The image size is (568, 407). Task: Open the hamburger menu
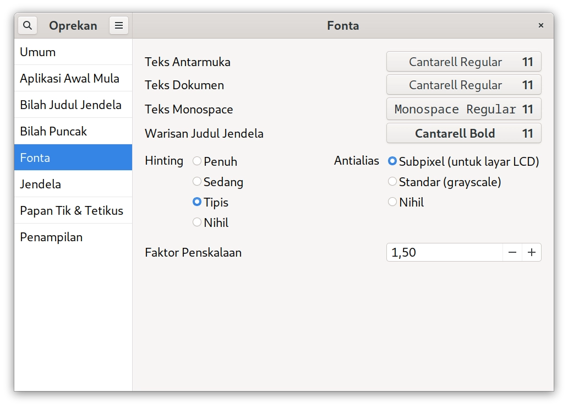[119, 25]
